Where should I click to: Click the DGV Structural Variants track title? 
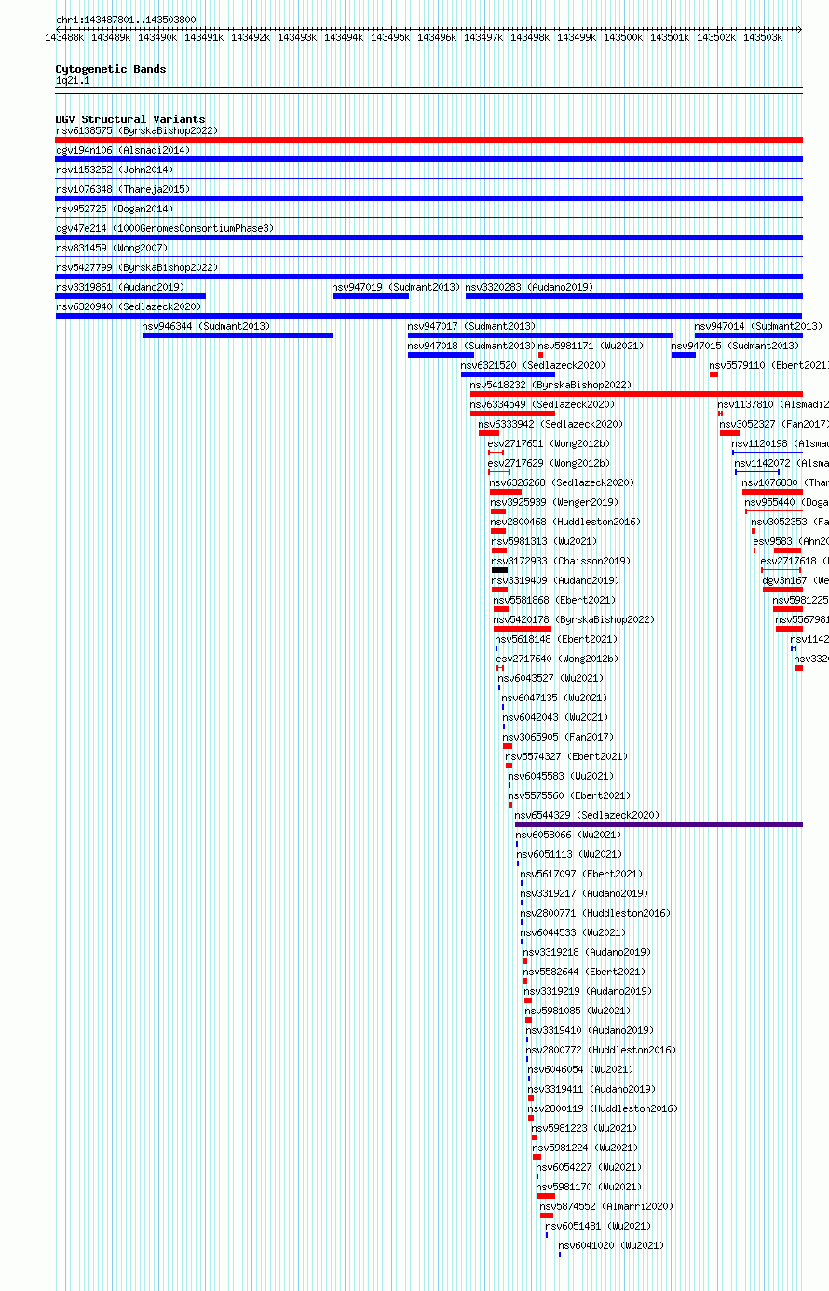point(130,119)
